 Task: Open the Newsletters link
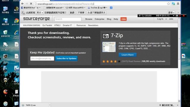(x=93, y=25)
